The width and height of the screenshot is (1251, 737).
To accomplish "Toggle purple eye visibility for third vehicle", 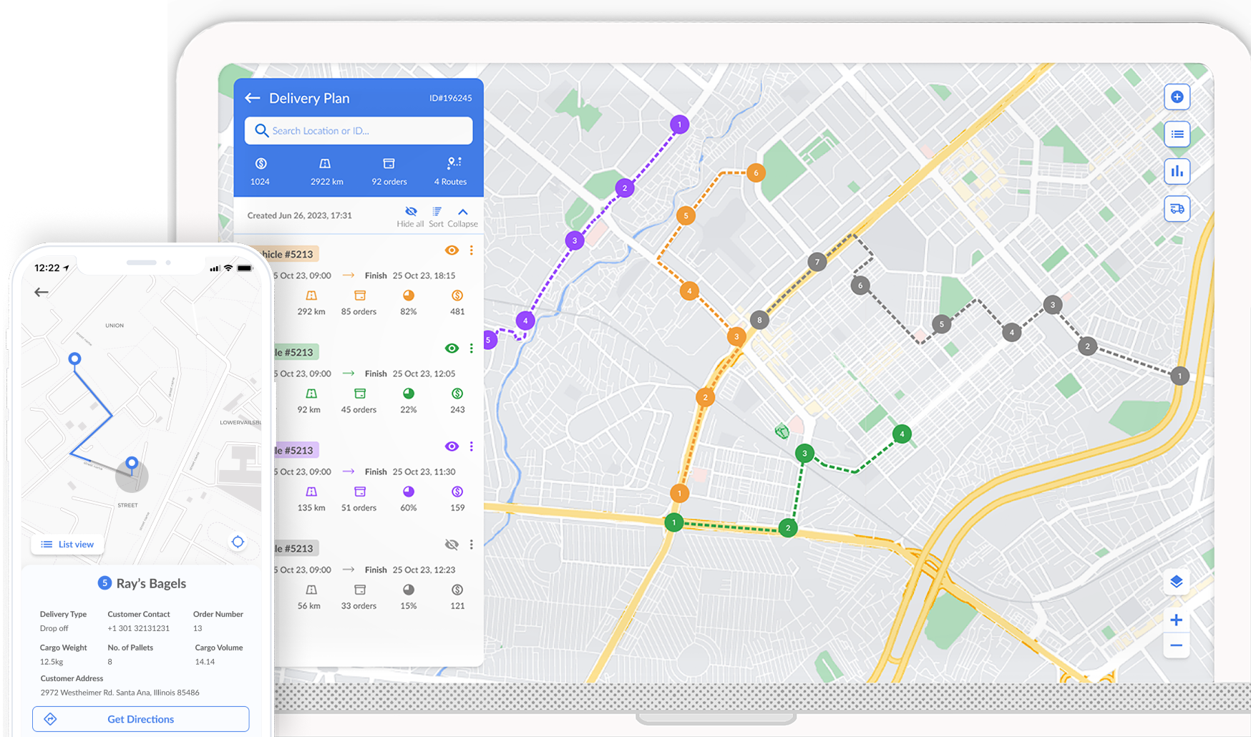I will 452,446.
